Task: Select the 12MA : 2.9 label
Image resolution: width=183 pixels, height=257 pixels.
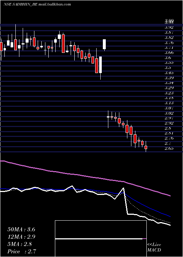Action: [x=21, y=237]
